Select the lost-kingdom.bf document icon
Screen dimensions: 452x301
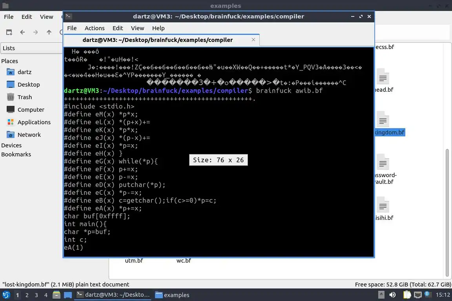pyautogui.click(x=383, y=120)
